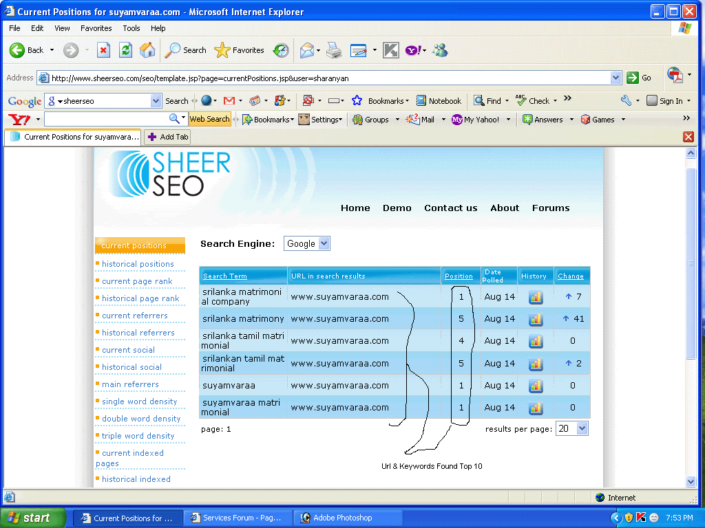Expand Yahoo Groups dropdown arrow
Viewport: 705px width, 528px height.
coord(397,120)
